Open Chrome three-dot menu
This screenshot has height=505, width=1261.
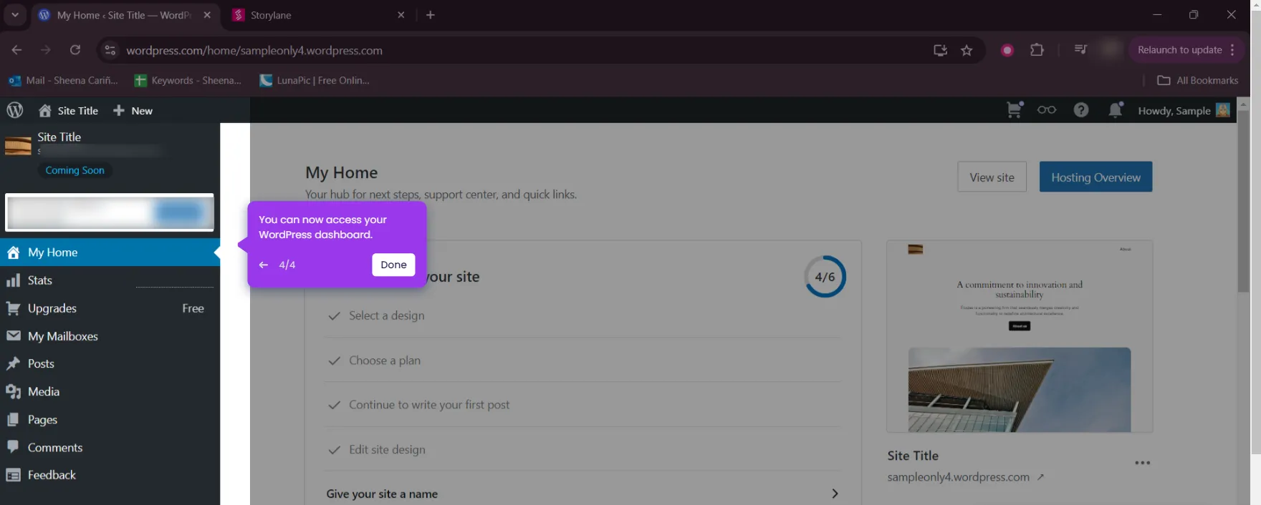coord(1232,50)
